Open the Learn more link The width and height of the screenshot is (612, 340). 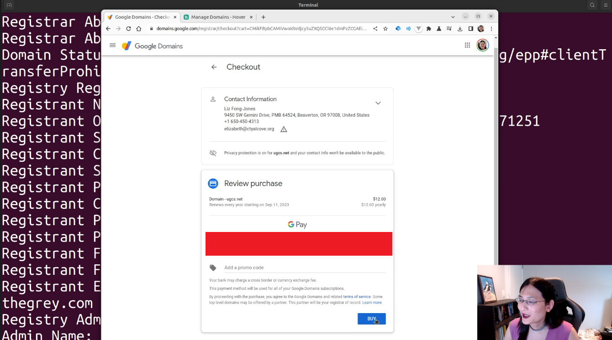[x=372, y=303]
